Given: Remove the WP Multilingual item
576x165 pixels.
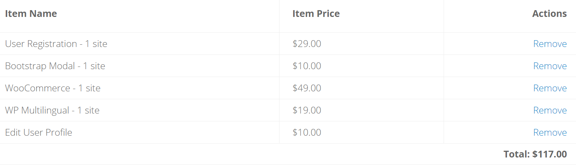Looking at the screenshot, I should pyautogui.click(x=550, y=111).
